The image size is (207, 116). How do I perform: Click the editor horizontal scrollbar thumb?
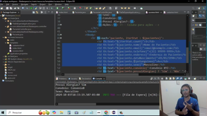pos(101,74)
